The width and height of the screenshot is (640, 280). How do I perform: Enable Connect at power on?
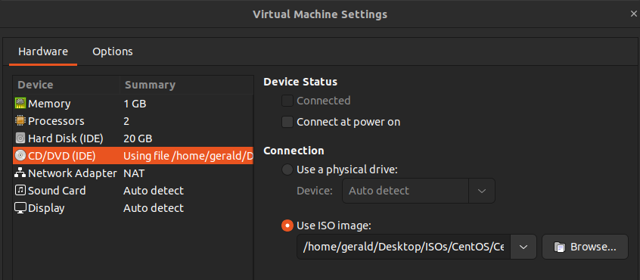click(287, 122)
